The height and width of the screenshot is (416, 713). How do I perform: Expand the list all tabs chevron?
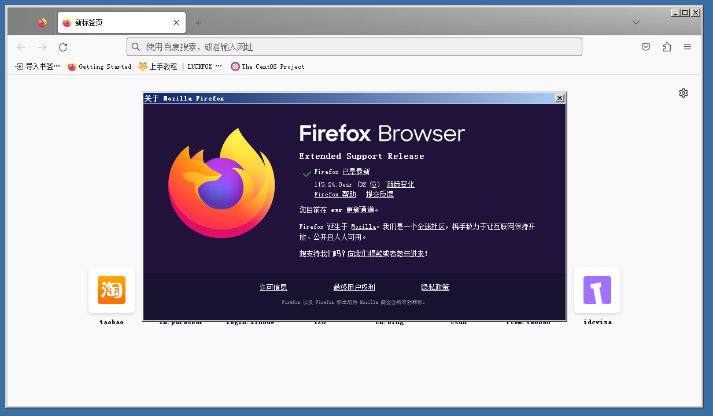point(636,23)
